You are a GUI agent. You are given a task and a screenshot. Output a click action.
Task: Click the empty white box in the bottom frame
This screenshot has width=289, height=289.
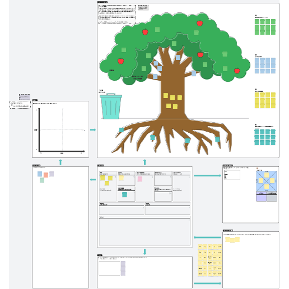[x=109, y=268]
